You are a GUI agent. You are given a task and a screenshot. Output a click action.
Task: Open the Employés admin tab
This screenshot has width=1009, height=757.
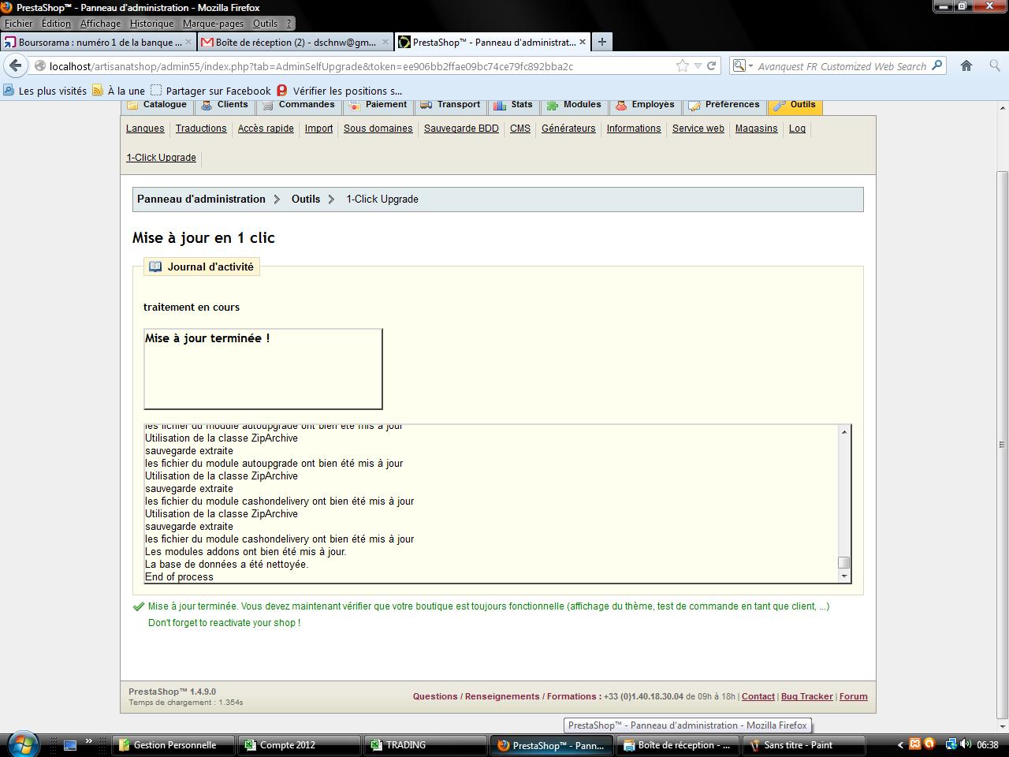646,105
